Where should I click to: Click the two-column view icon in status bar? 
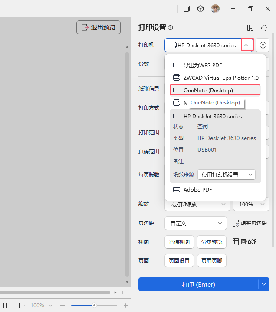[7, 305]
